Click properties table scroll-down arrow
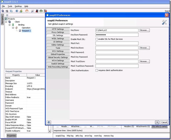 pyautogui.click(x=49, y=131)
